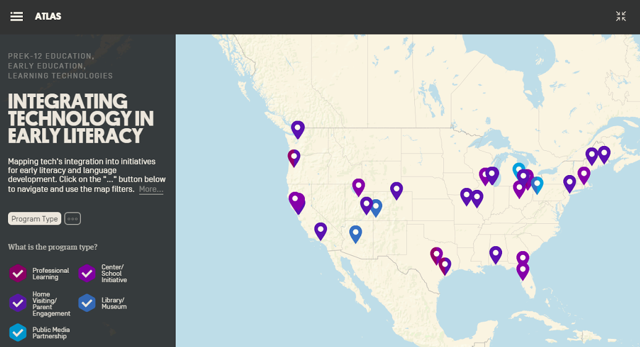Toggle the Public Media Partnership filter
This screenshot has height=347, width=640.
tap(18, 333)
